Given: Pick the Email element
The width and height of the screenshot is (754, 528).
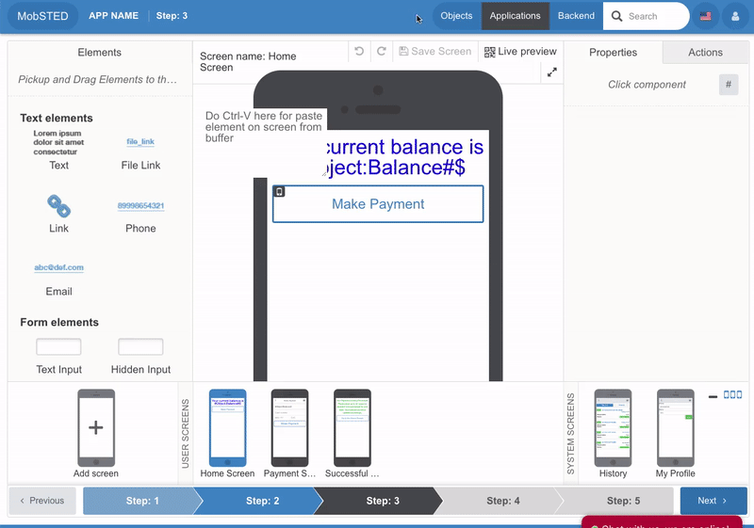Looking at the screenshot, I should point(58,280).
